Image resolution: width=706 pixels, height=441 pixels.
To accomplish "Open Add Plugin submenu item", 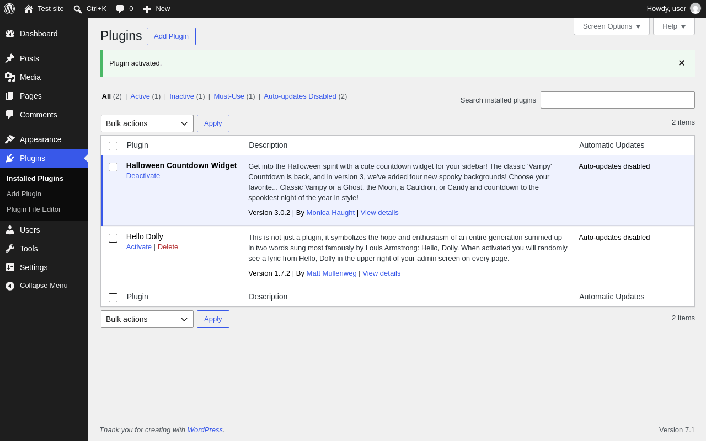I will pos(24,194).
